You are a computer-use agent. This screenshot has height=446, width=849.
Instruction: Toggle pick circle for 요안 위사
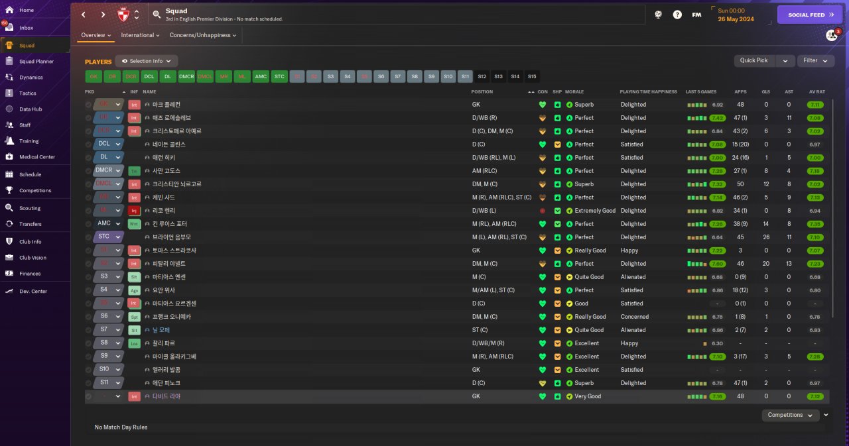88,290
